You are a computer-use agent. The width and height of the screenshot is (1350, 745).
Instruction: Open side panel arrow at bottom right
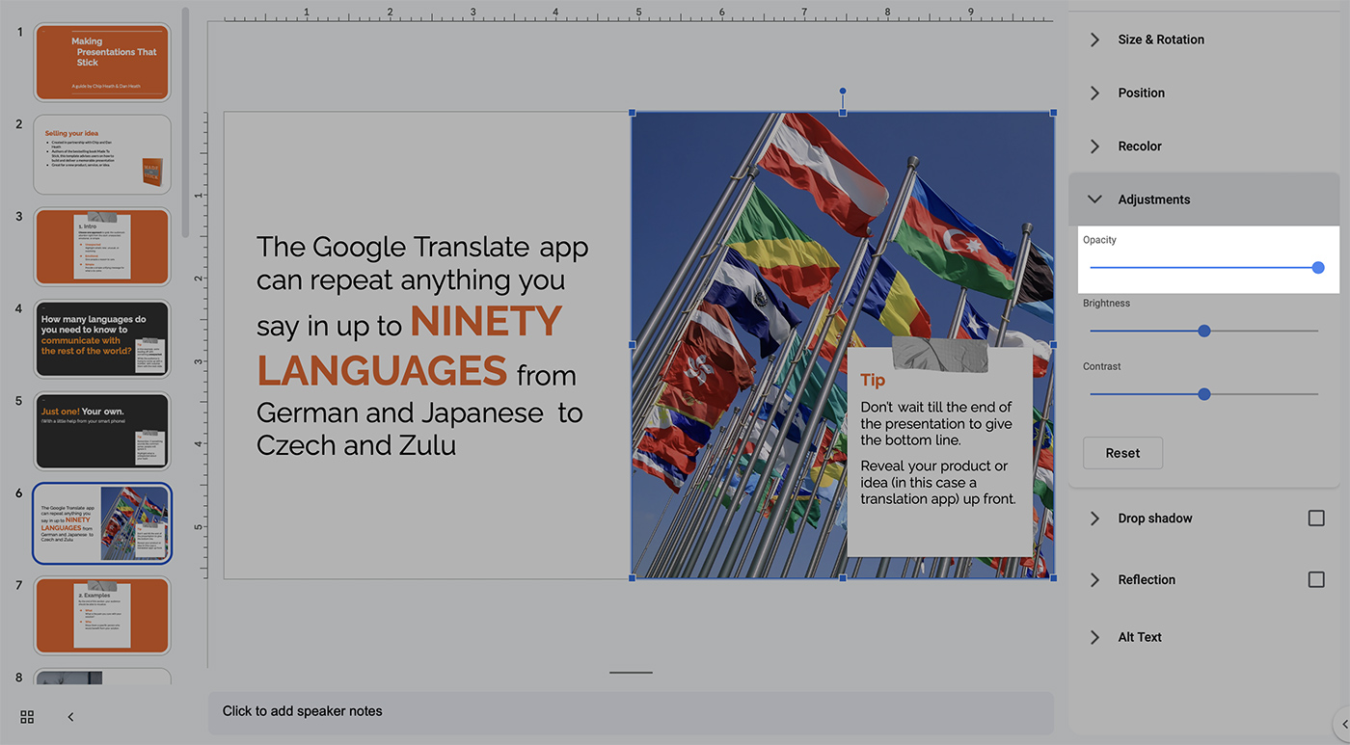point(1344,725)
